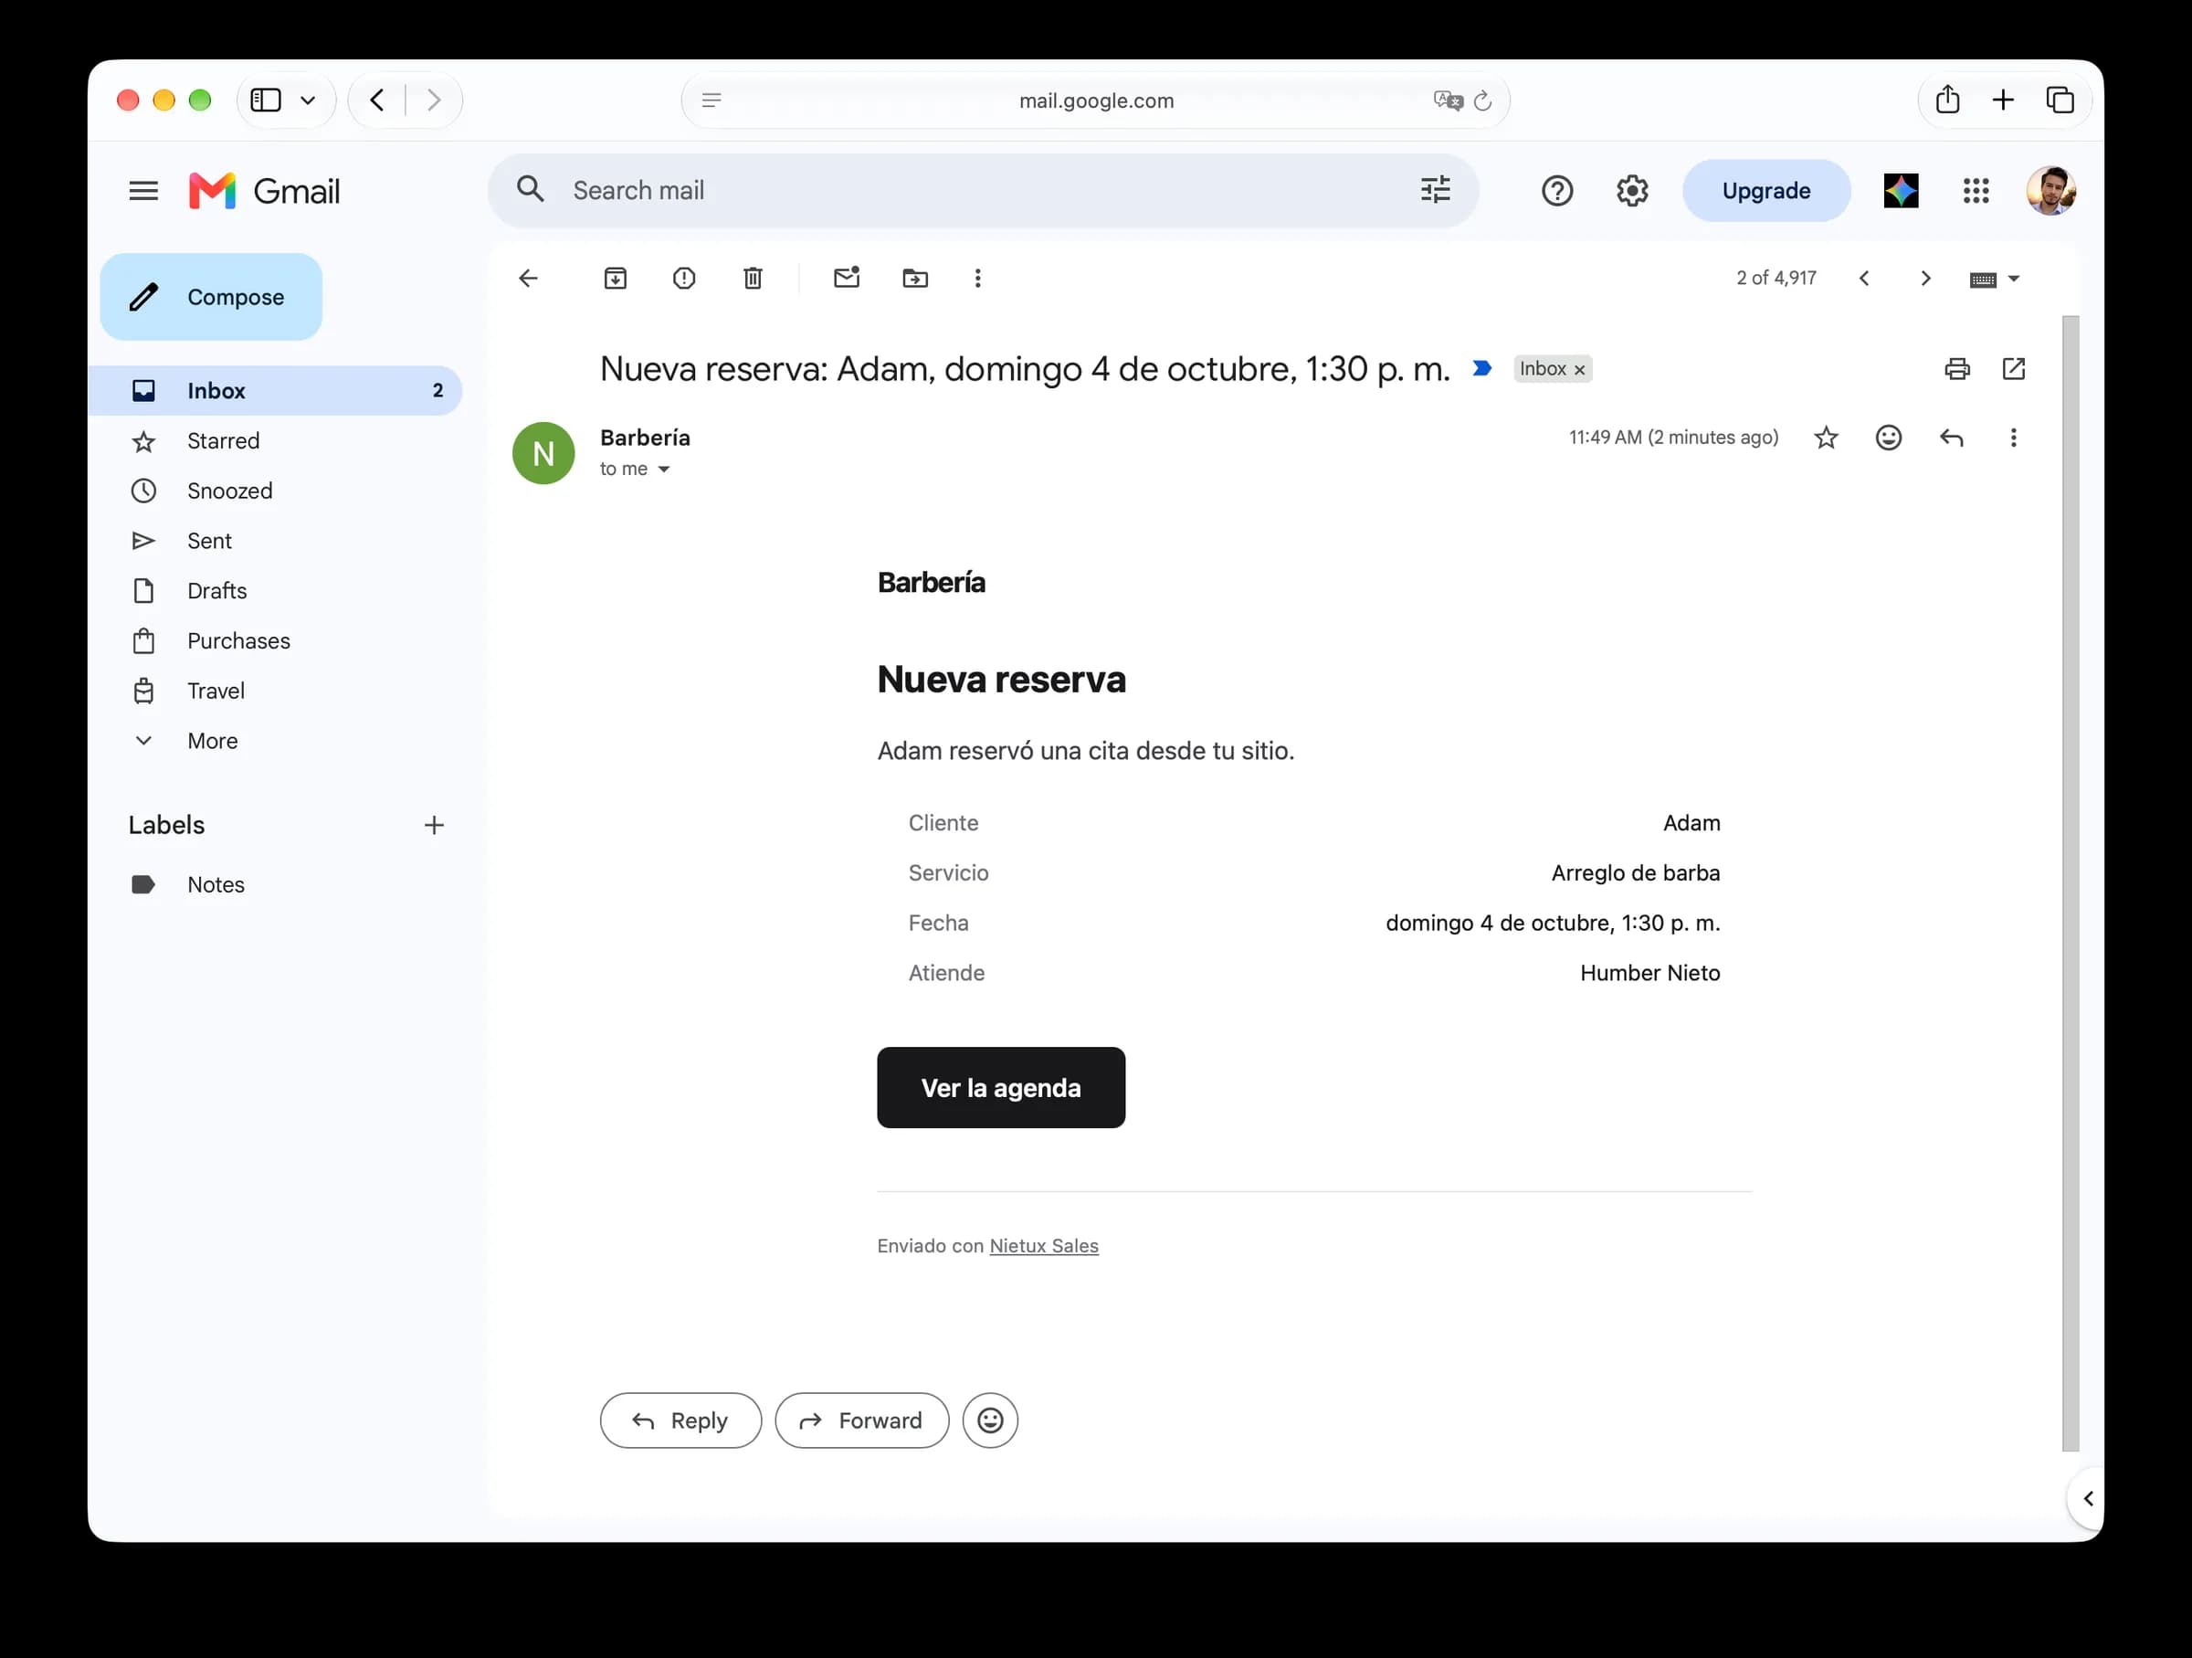Click the Compose button
Viewport: 2192px width, 1658px height.
pos(211,296)
